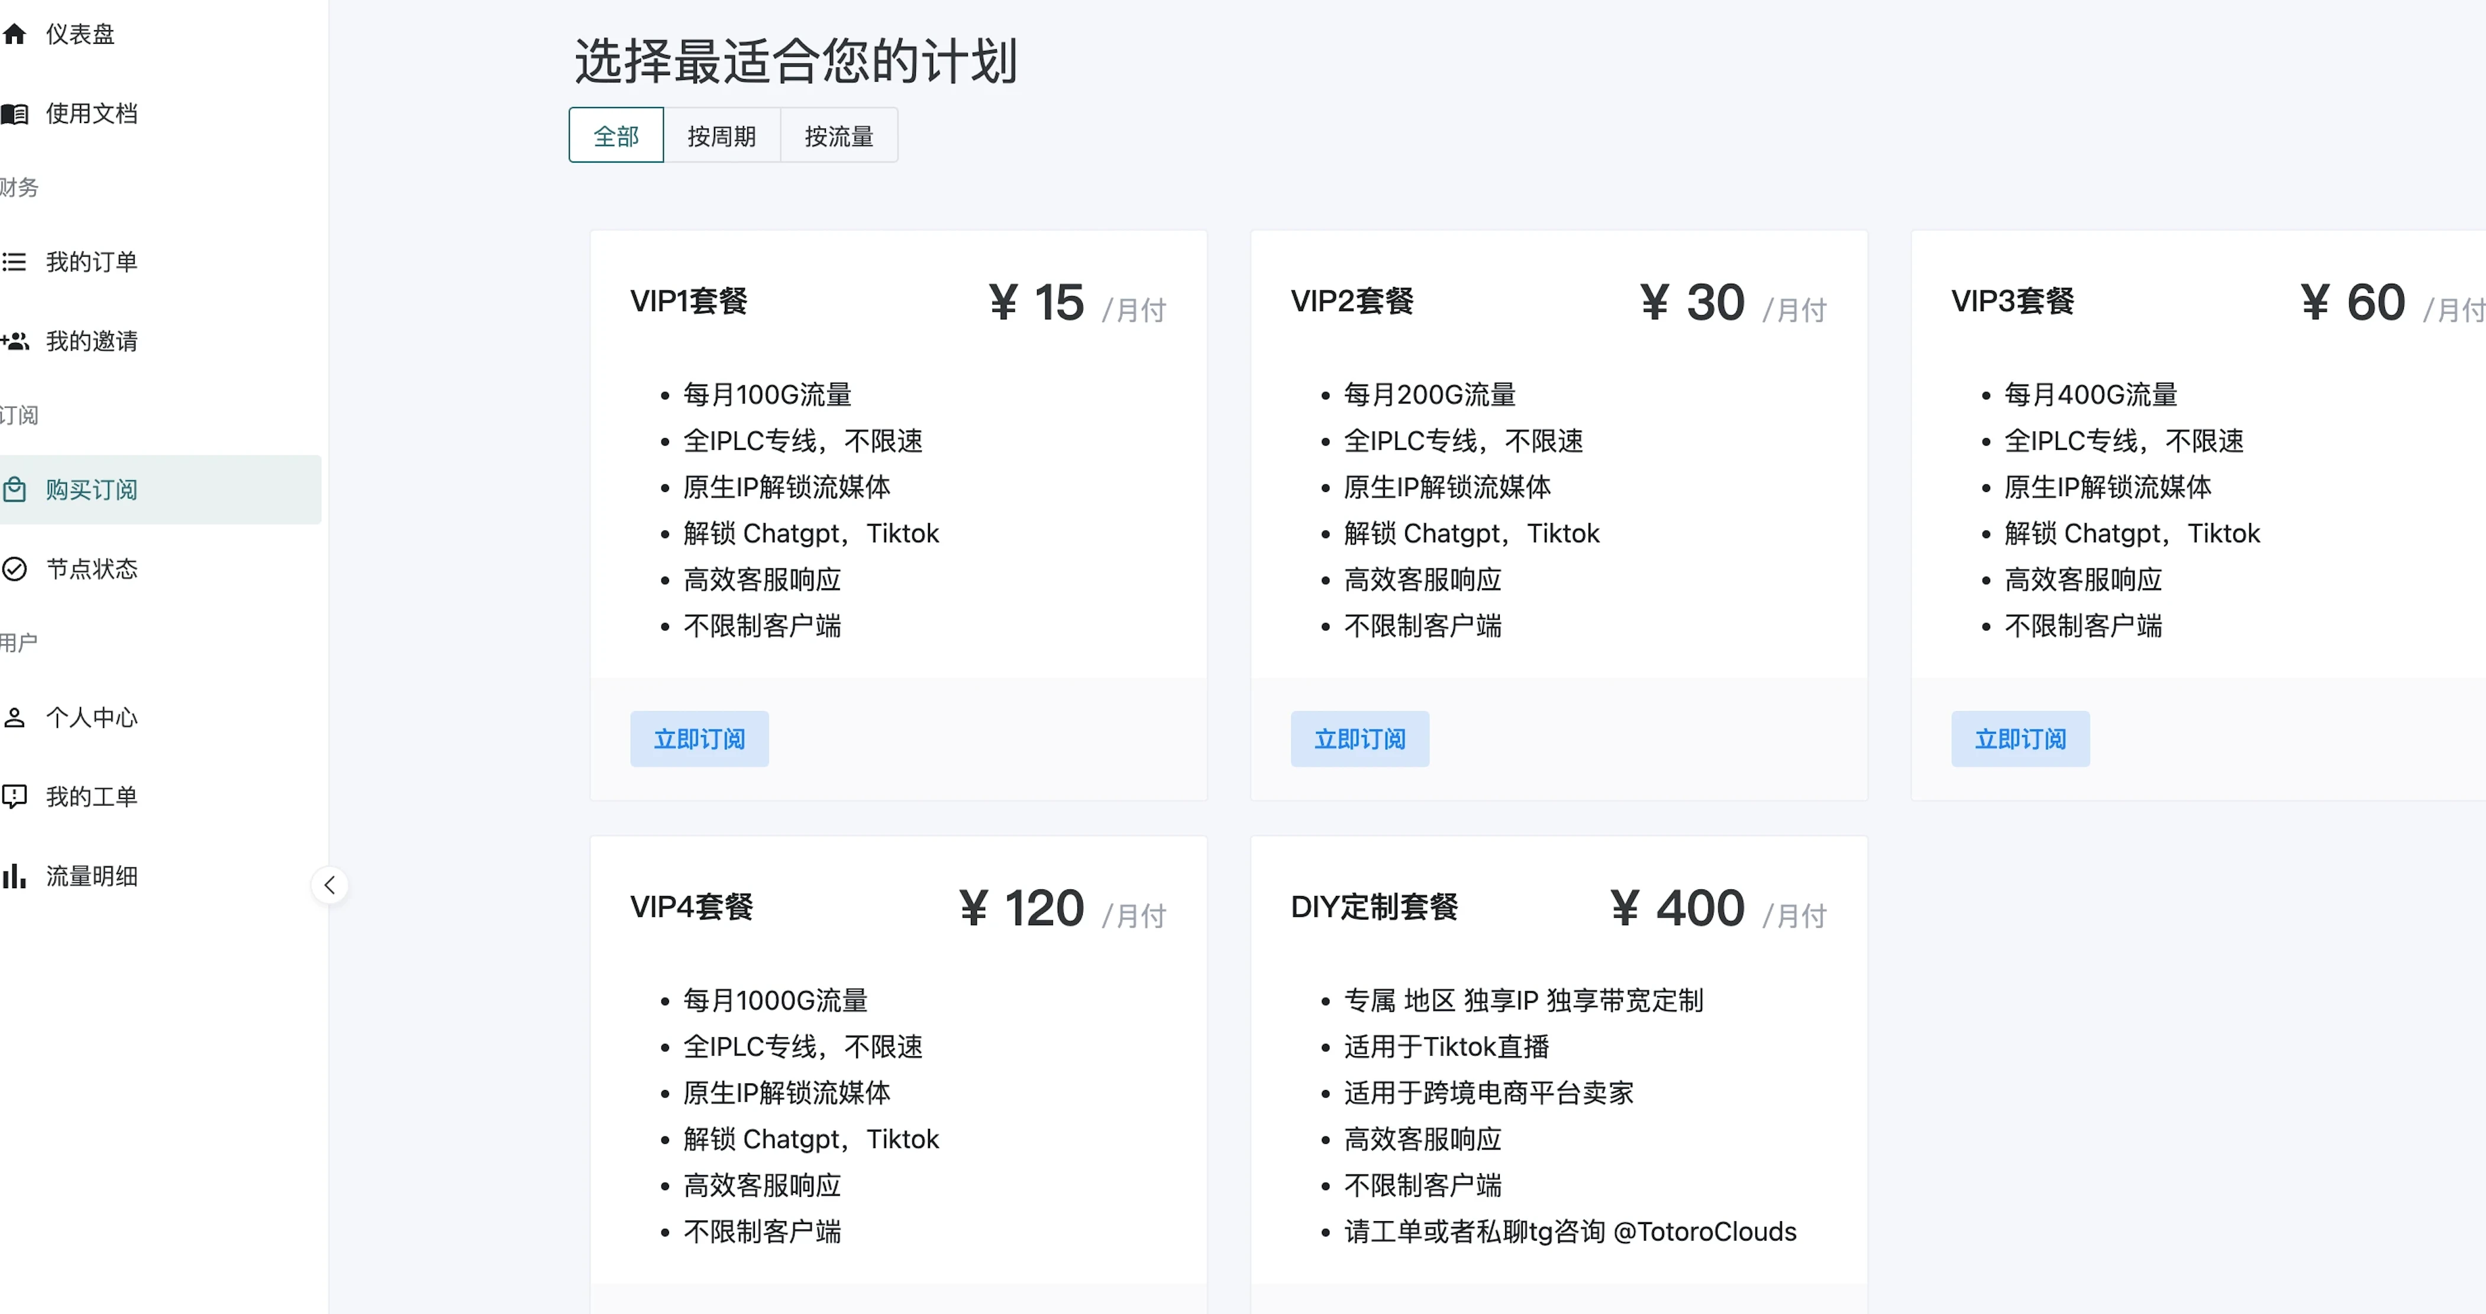The width and height of the screenshot is (2486, 1314).
Task: Select the 全部 plan filter
Action: coord(616,136)
